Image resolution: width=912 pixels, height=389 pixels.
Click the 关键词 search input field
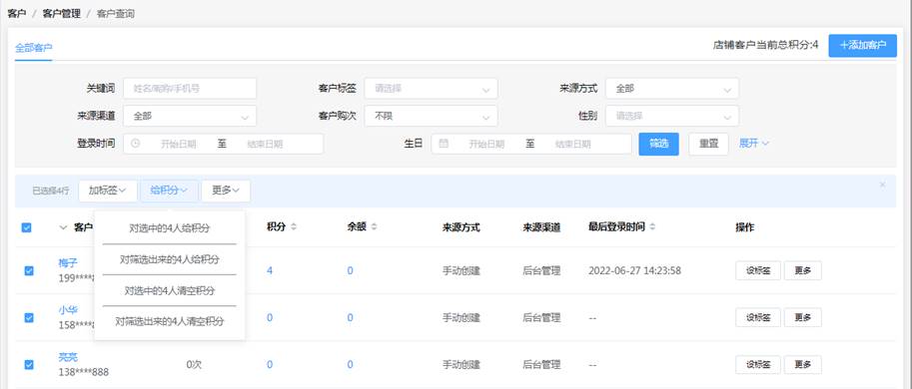coord(190,89)
